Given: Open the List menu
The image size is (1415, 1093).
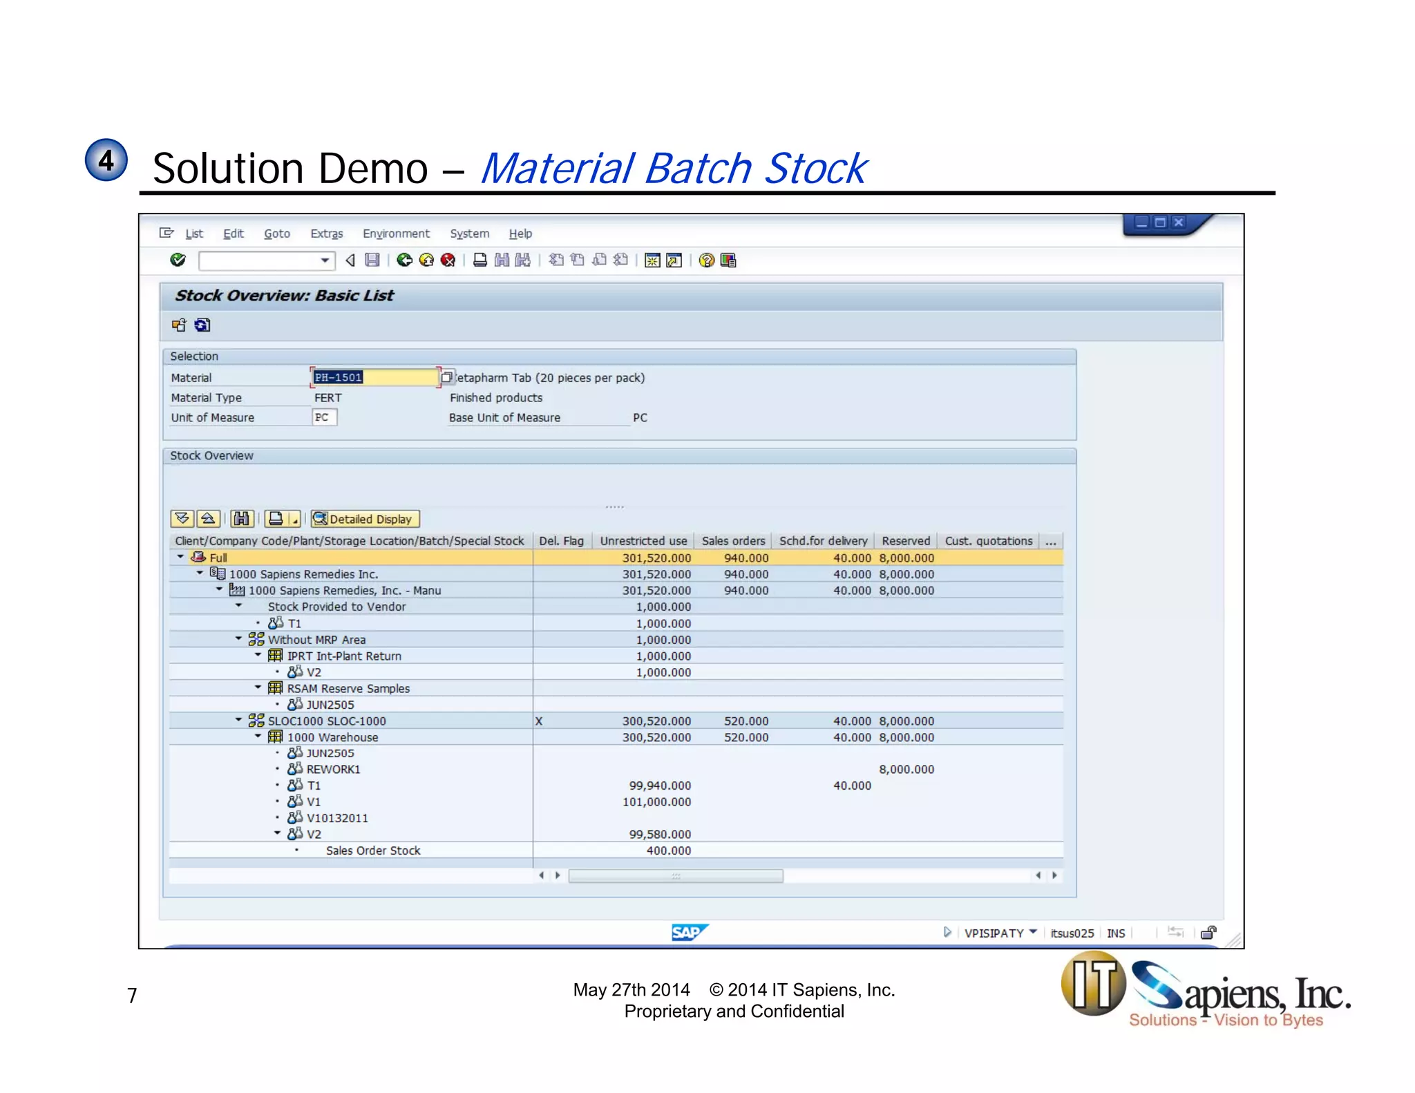Looking at the screenshot, I should 194,234.
